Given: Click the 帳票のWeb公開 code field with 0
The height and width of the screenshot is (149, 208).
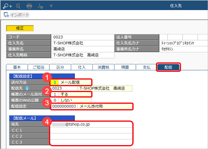Looking at the screenshot, I should pos(55,100).
